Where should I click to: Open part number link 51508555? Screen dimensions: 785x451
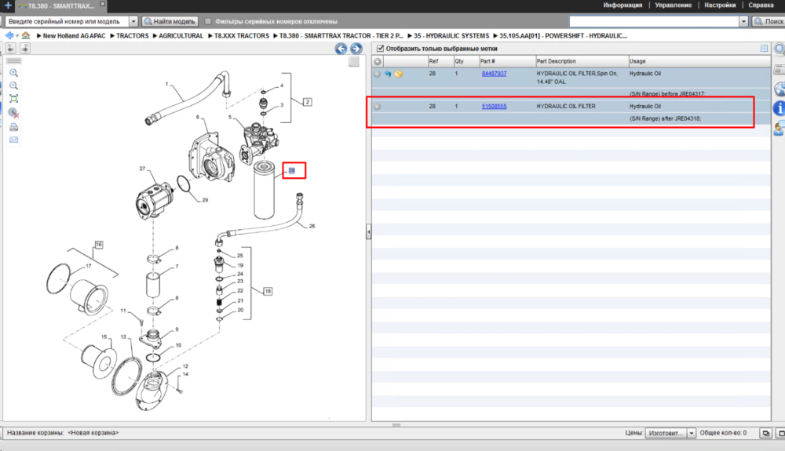coord(494,107)
